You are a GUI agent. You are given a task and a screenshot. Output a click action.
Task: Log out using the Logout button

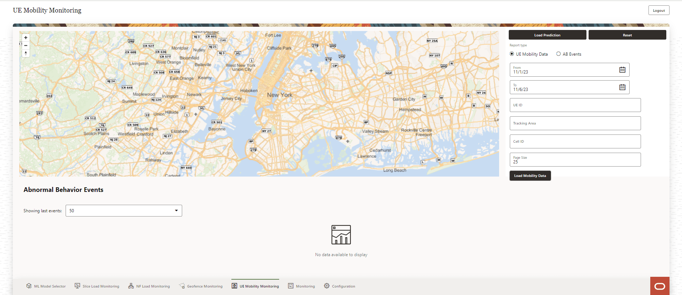(659, 10)
